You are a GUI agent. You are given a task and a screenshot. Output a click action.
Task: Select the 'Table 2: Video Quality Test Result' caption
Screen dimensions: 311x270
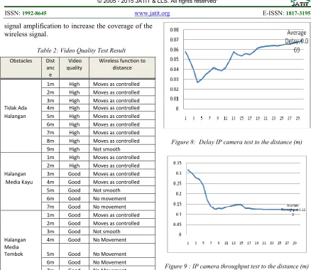click(82, 50)
